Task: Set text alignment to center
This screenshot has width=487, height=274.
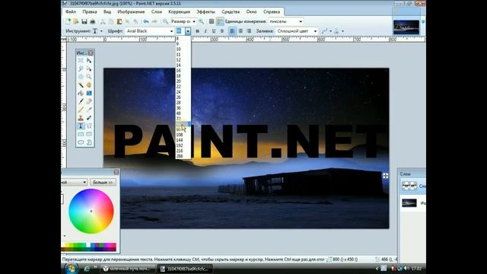Action: (240, 31)
